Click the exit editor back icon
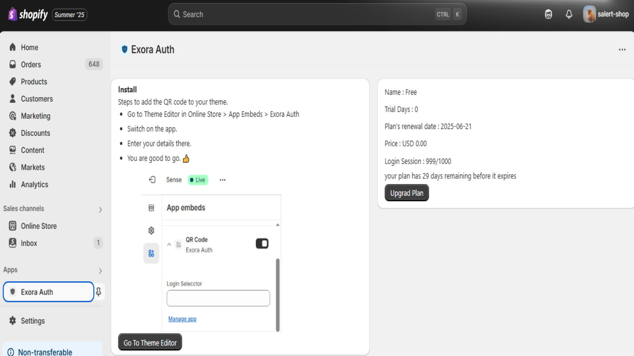 (x=152, y=180)
